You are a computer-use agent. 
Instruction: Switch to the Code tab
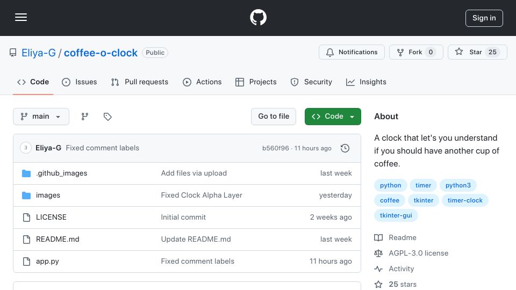pyautogui.click(x=33, y=82)
